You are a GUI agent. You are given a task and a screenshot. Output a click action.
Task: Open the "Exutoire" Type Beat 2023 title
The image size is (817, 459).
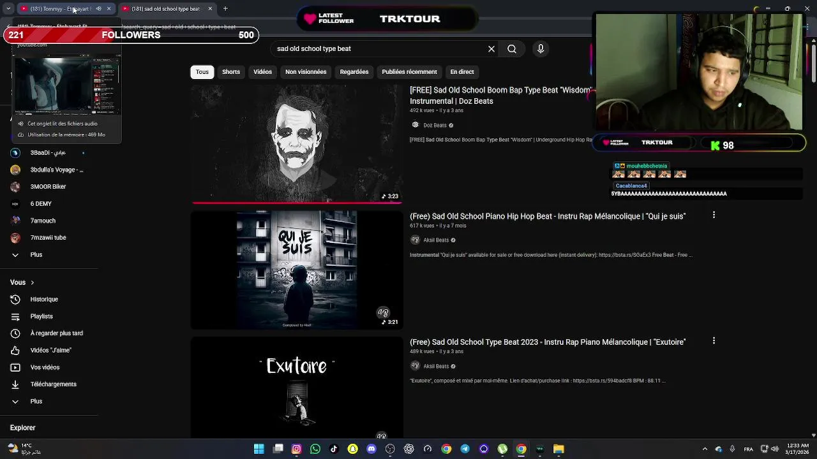[x=548, y=342]
